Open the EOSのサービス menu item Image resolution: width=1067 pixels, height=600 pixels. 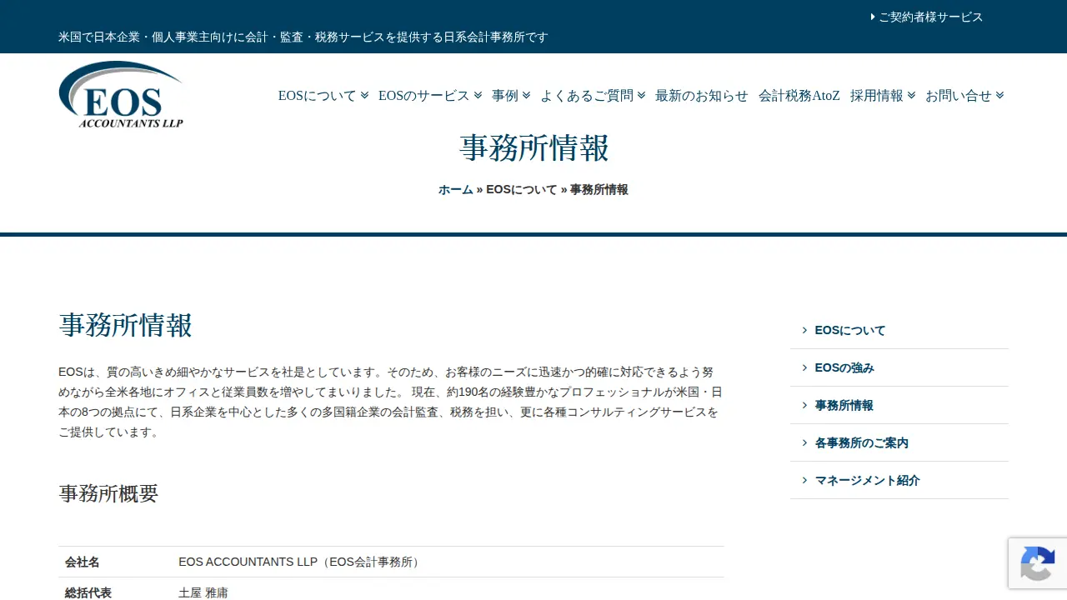424,95
